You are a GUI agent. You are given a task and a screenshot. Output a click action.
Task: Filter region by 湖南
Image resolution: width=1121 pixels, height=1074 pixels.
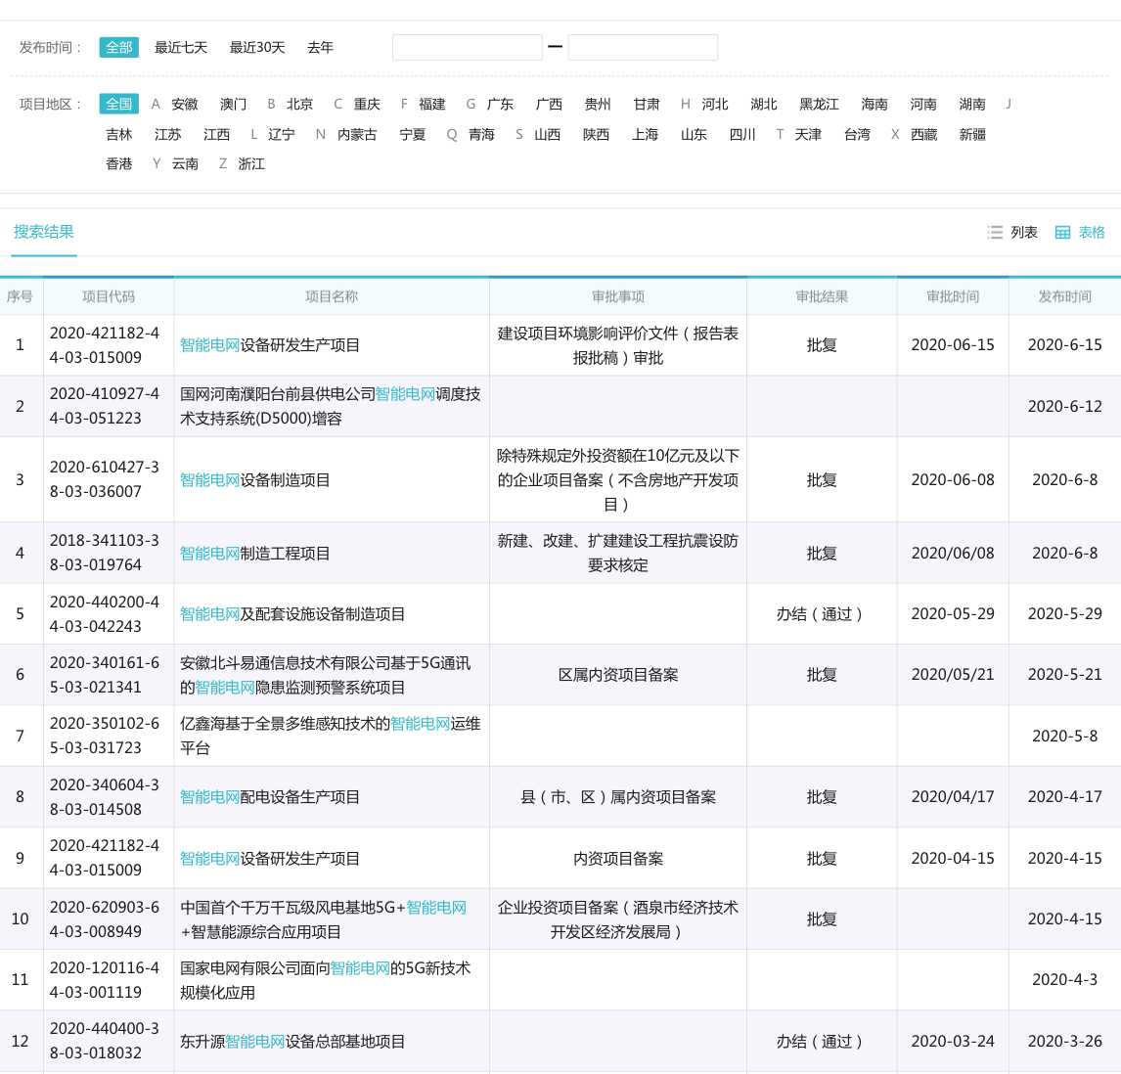click(x=971, y=105)
